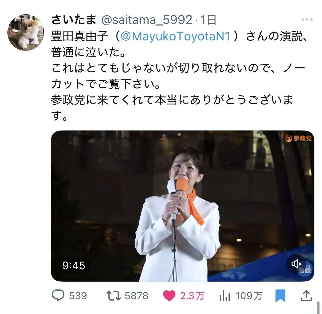The width and height of the screenshot is (322, 314).
Task: Tap the share upload icon
Action: pos(306,295)
